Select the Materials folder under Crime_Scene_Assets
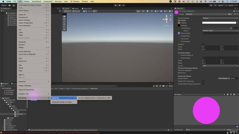This screenshot has width=239, height=134. pos(19,114)
